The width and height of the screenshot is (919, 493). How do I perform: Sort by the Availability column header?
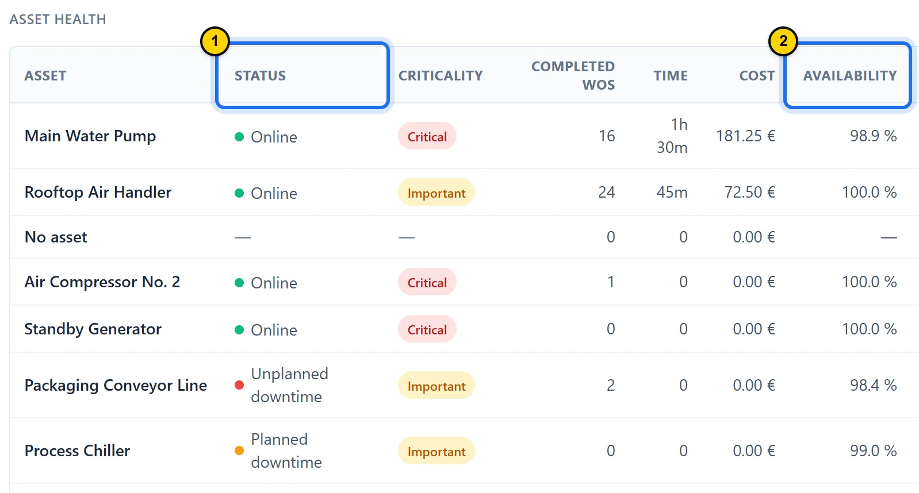(849, 76)
